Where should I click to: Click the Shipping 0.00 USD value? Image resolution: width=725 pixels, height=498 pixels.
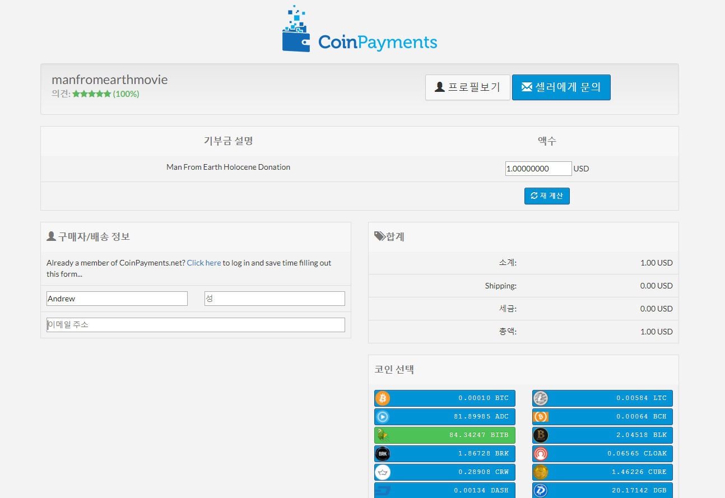(657, 286)
